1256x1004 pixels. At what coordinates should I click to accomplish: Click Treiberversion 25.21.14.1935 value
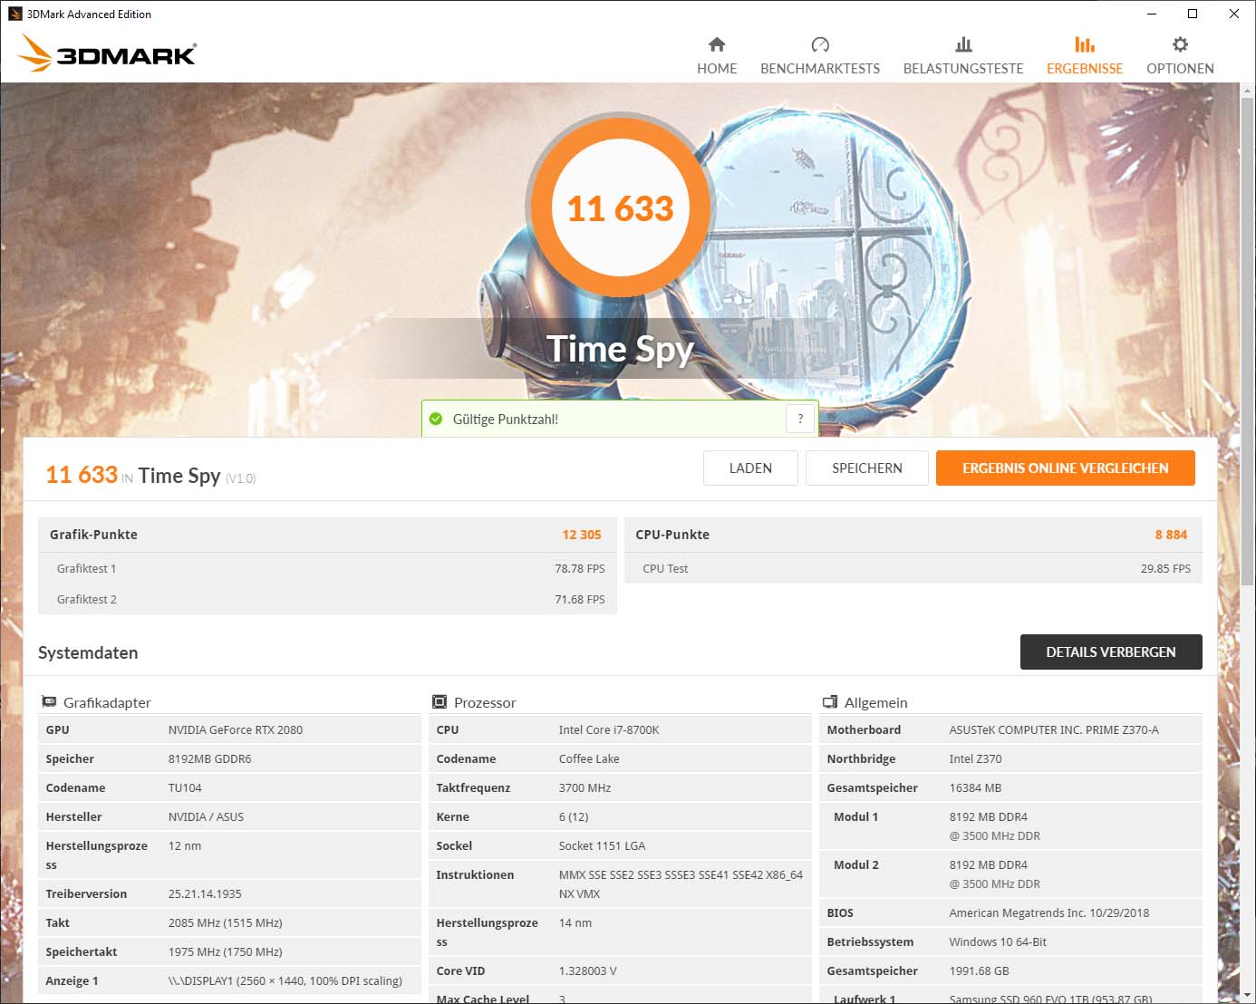click(x=205, y=893)
